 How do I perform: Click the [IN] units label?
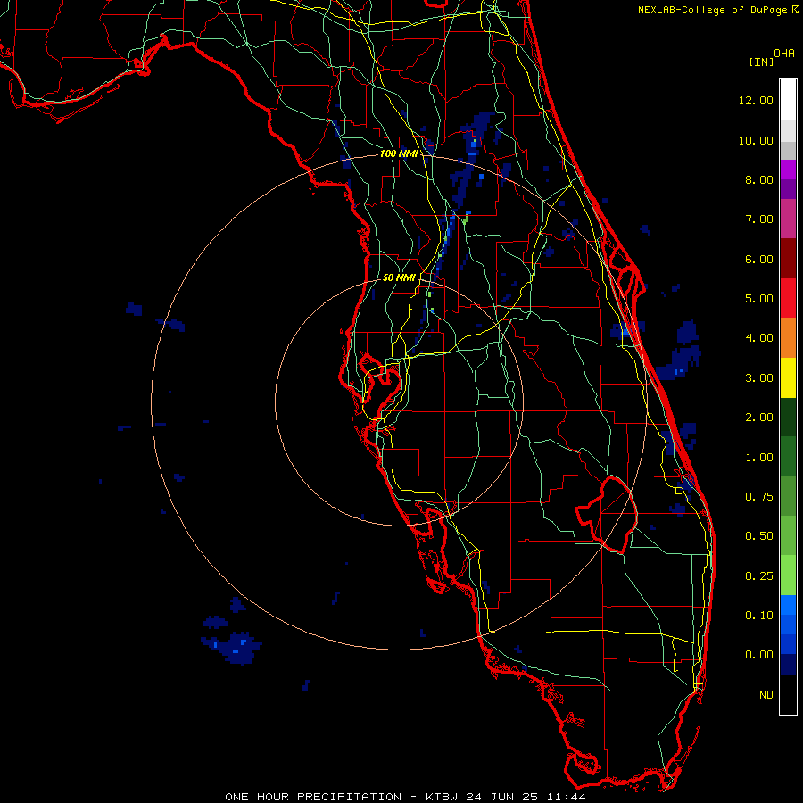pos(761,62)
